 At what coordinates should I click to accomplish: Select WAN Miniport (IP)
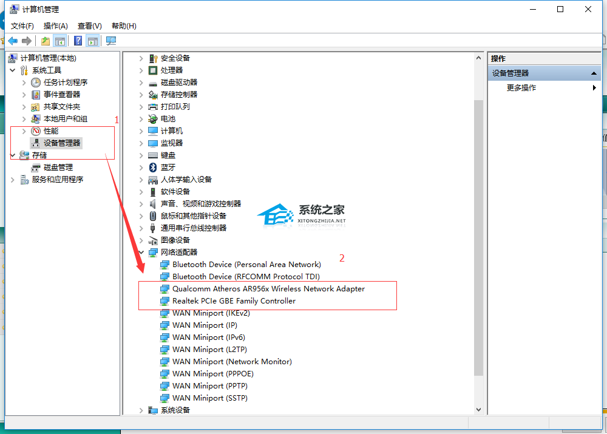[205, 325]
